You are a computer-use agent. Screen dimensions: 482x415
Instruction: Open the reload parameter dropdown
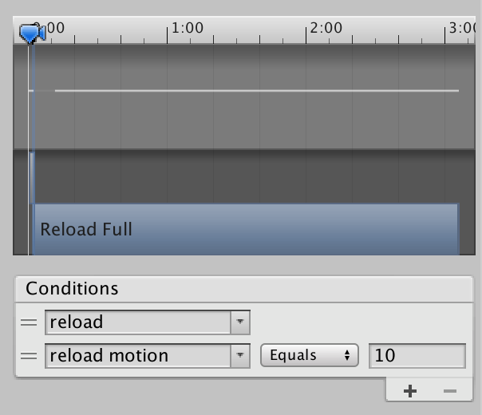138,322
